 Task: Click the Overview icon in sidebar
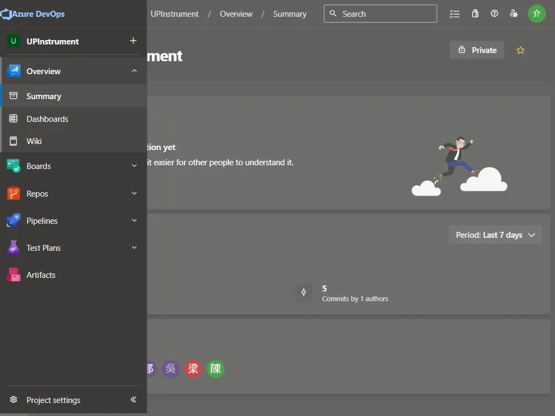pyautogui.click(x=14, y=71)
